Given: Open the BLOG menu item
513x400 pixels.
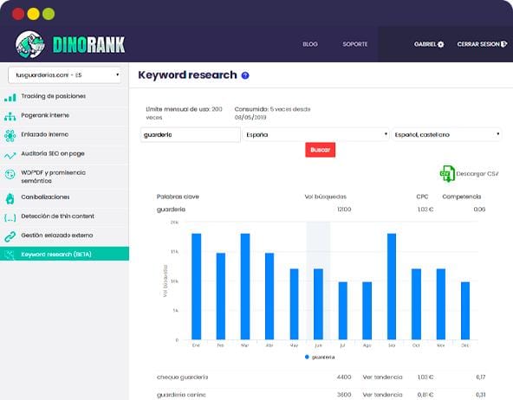Looking at the screenshot, I should (310, 44).
